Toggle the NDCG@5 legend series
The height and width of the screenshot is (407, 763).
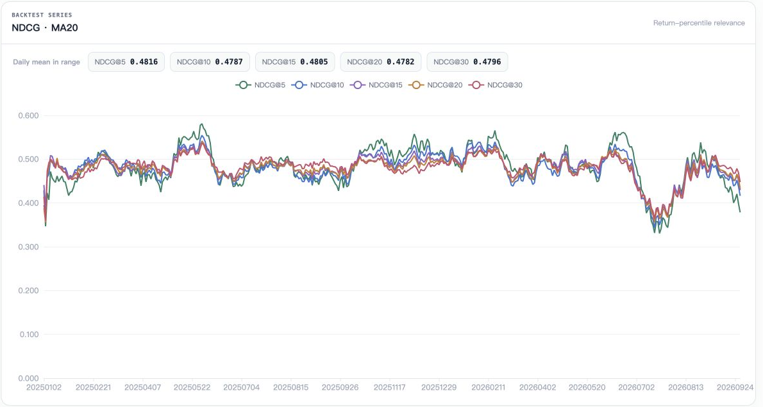coord(260,85)
